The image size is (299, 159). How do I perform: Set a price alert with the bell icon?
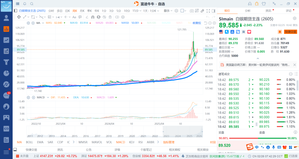[280, 32]
